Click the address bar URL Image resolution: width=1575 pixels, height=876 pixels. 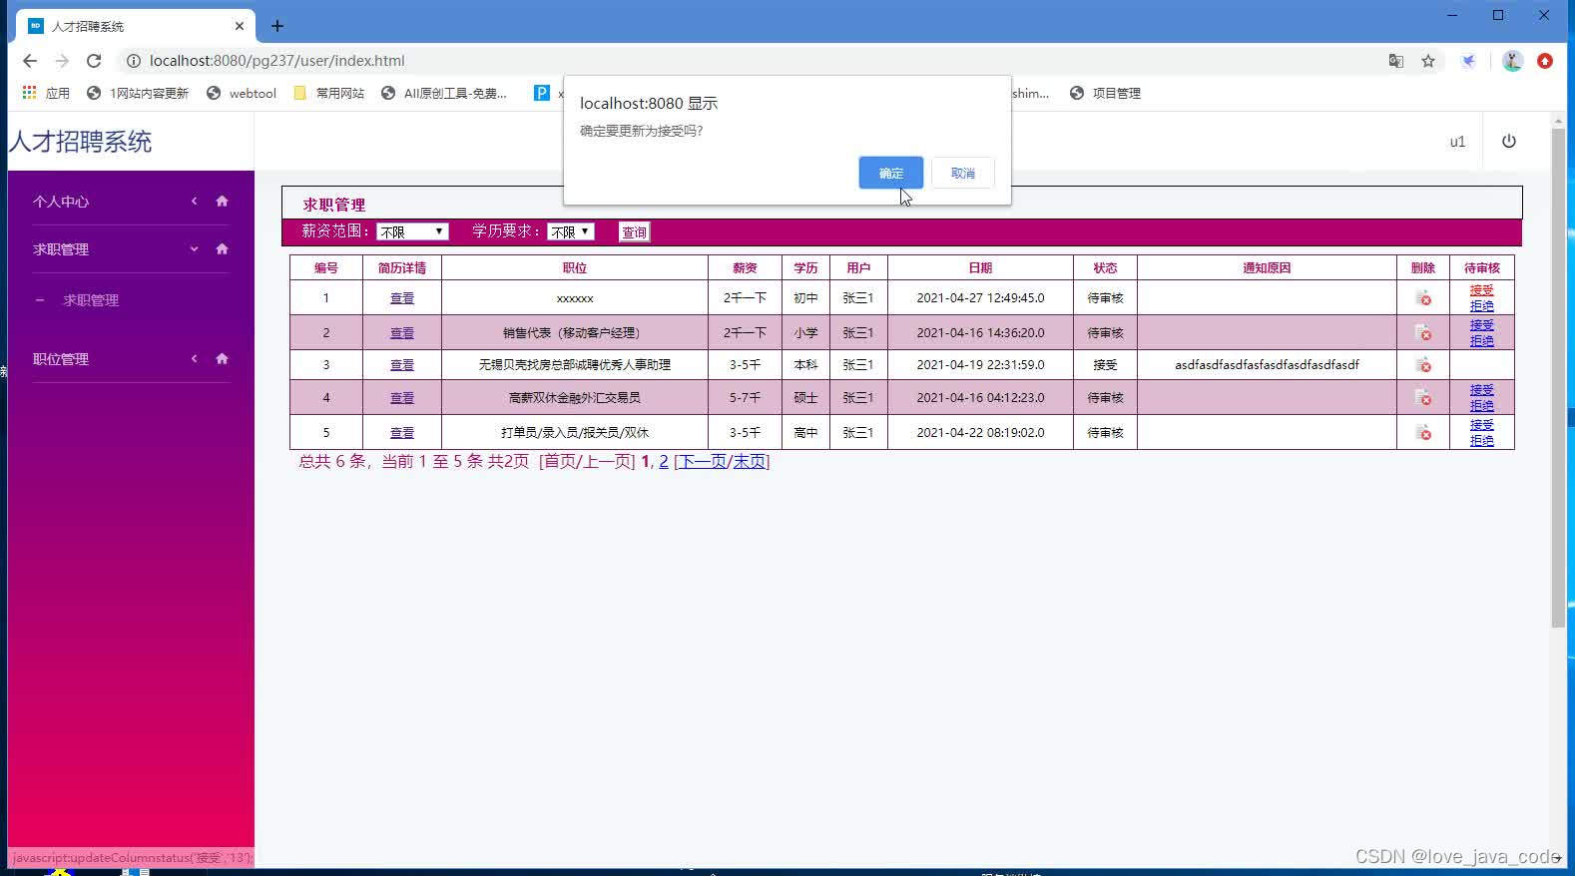[276, 61]
